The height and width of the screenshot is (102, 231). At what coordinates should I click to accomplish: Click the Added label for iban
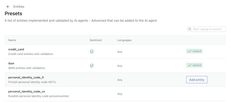pyautogui.click(x=197, y=65)
